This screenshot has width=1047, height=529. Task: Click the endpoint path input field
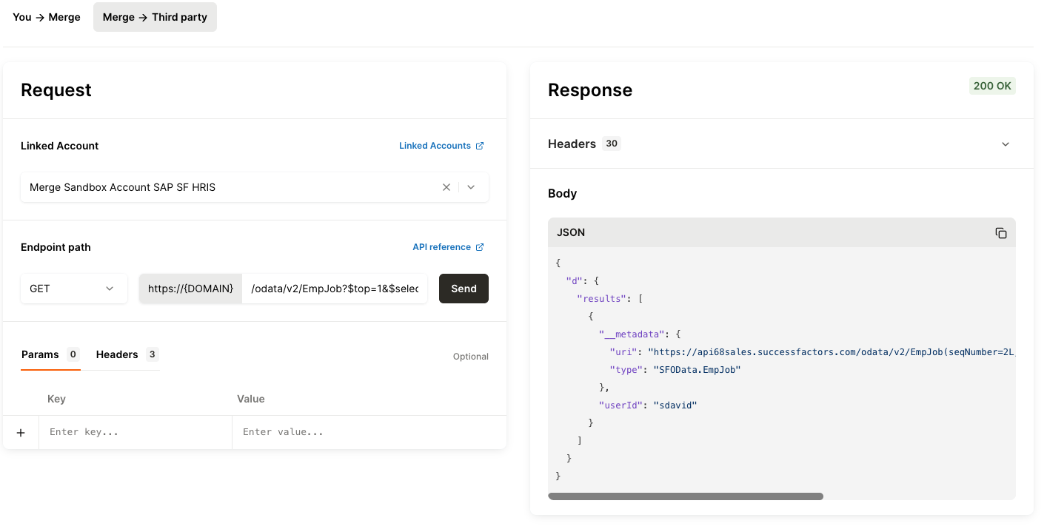point(335,289)
